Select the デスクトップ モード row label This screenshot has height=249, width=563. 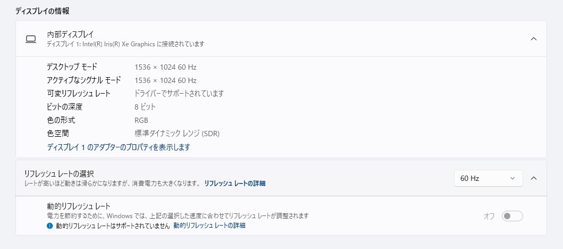(x=72, y=67)
